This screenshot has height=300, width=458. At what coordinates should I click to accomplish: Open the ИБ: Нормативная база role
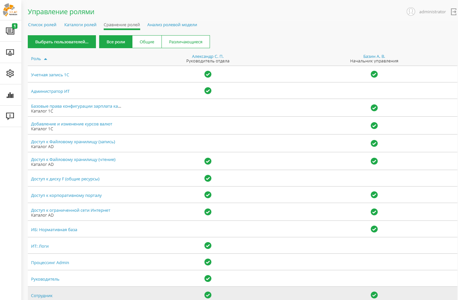pos(54,230)
